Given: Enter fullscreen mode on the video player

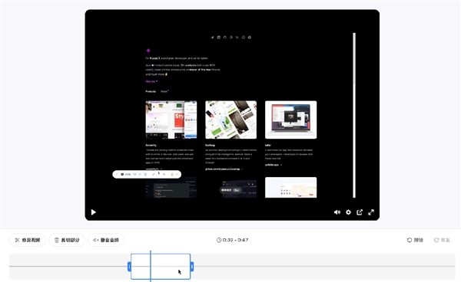Looking at the screenshot, I should click(371, 212).
